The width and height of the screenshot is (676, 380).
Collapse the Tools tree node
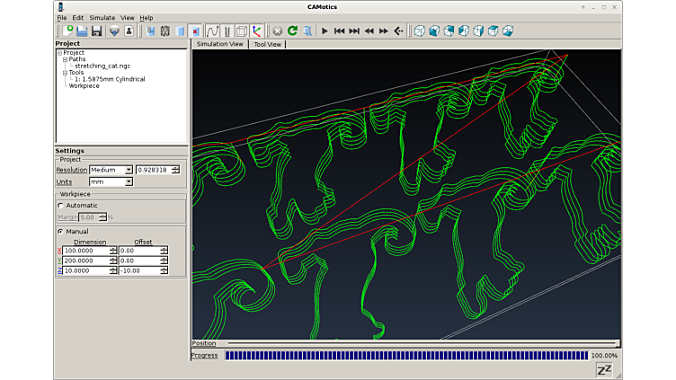[65, 73]
